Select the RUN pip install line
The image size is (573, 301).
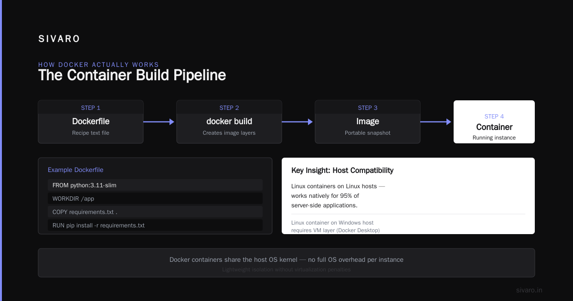click(155, 225)
